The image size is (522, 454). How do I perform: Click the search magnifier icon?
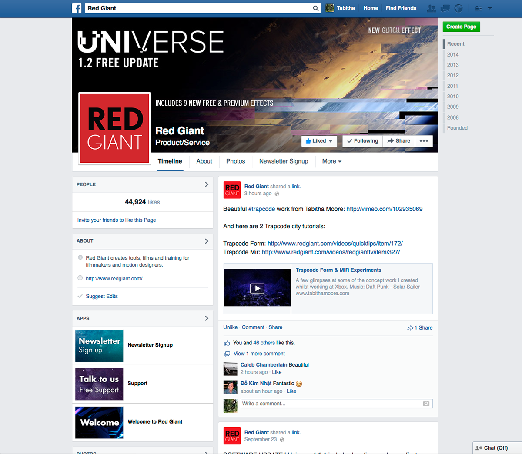coord(316,8)
